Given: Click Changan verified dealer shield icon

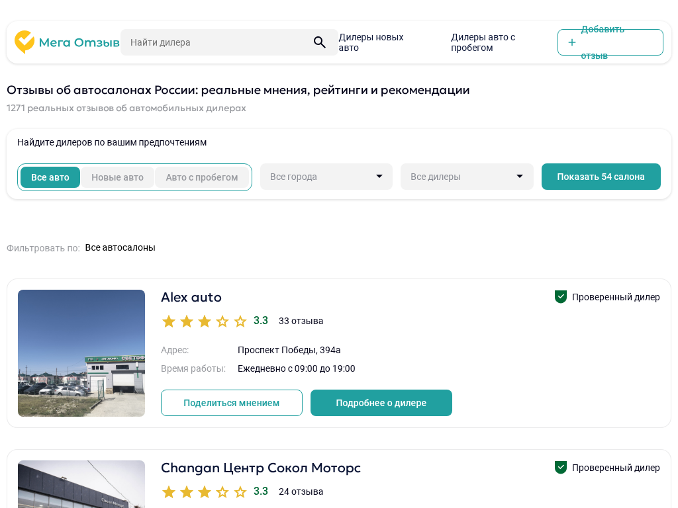Looking at the screenshot, I should tap(560, 468).
